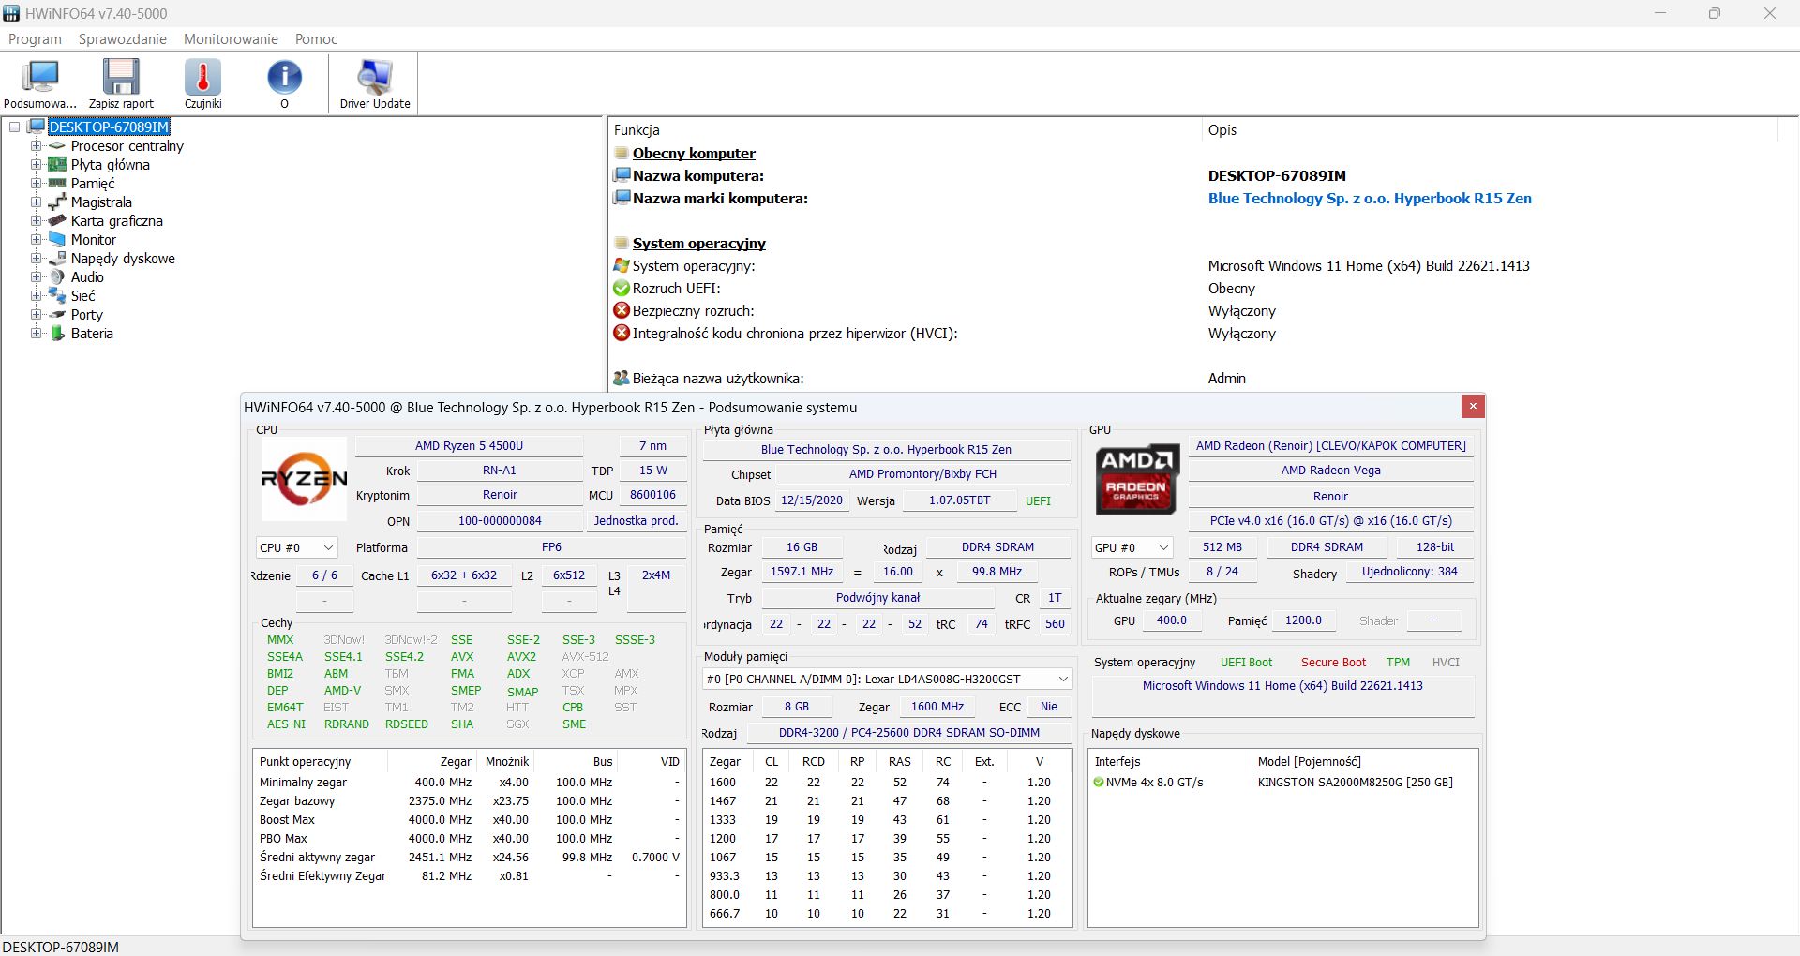Click the Funkcja column header

637,130
